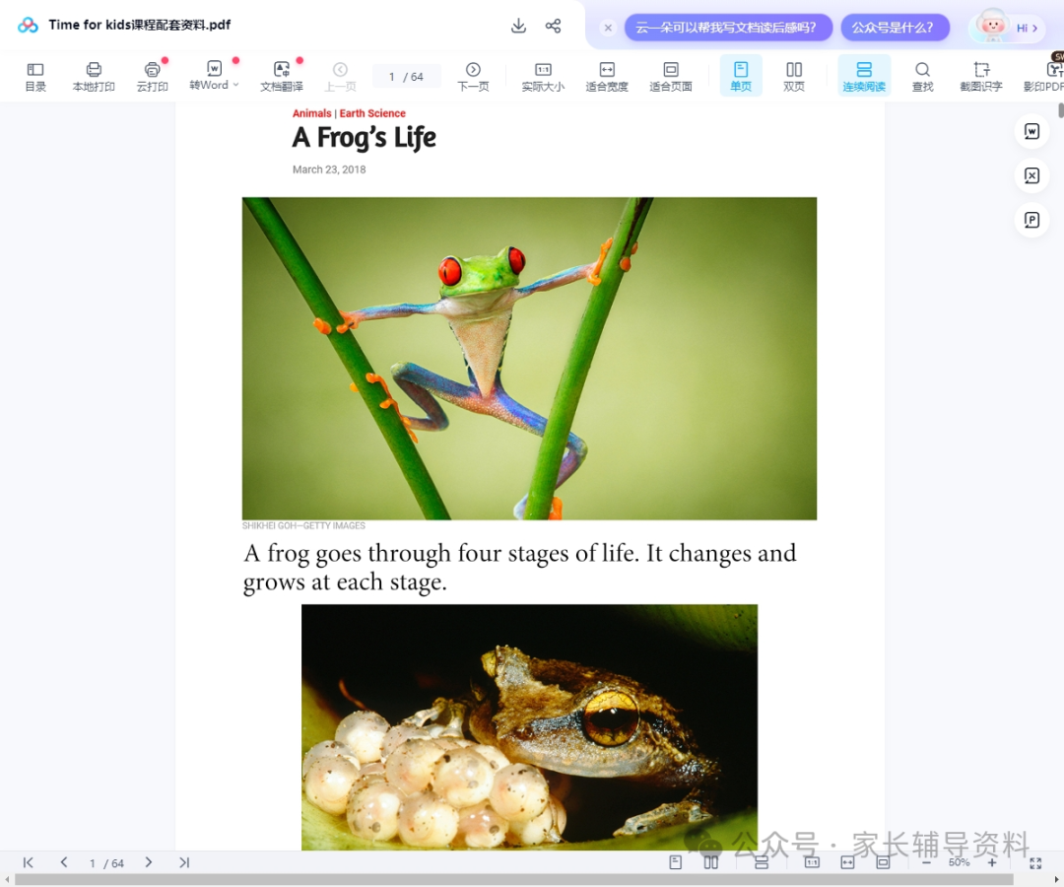
Task: Click the 影印PDF tool in toolbar
Action: (x=1043, y=76)
